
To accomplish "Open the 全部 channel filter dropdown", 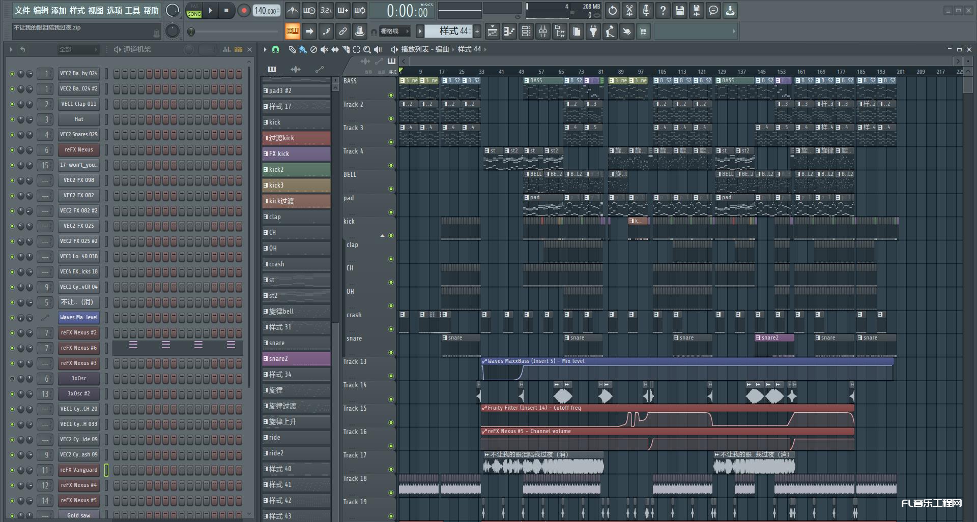I will click(x=78, y=49).
